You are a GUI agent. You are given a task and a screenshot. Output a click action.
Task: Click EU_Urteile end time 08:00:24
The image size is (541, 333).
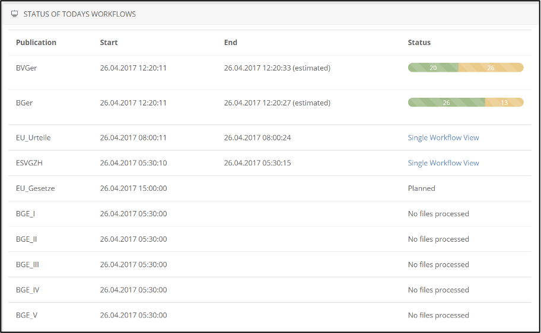[257, 137]
